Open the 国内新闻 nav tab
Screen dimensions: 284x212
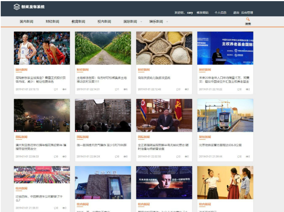tap(26, 22)
